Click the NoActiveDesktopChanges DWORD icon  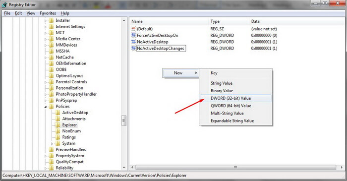(133, 48)
